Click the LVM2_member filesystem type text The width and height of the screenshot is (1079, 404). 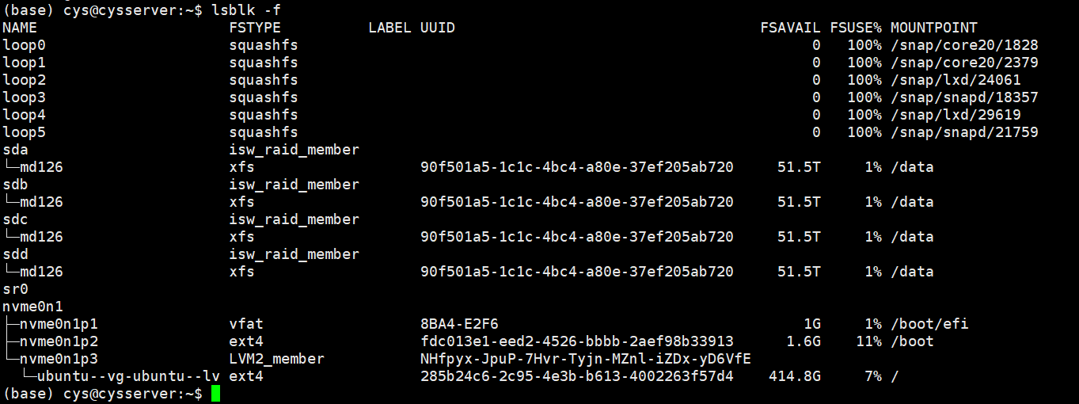point(277,359)
